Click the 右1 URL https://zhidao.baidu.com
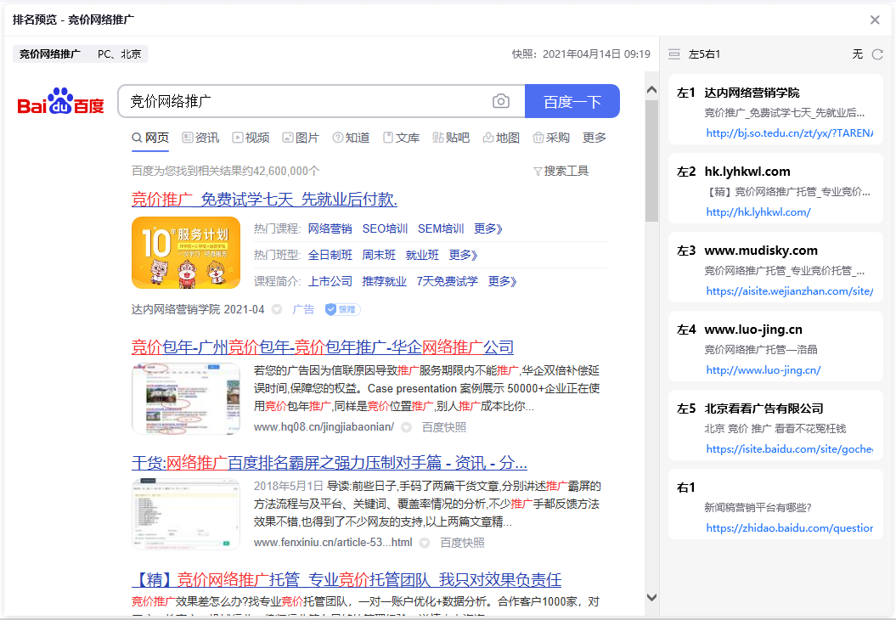This screenshot has width=896, height=620. coord(789,528)
